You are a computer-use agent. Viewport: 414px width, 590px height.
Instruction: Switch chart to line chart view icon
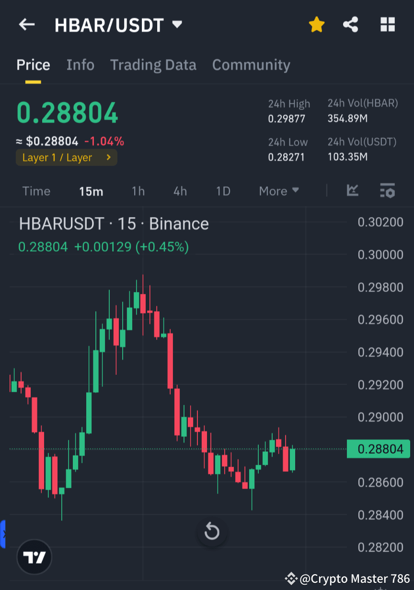[352, 191]
